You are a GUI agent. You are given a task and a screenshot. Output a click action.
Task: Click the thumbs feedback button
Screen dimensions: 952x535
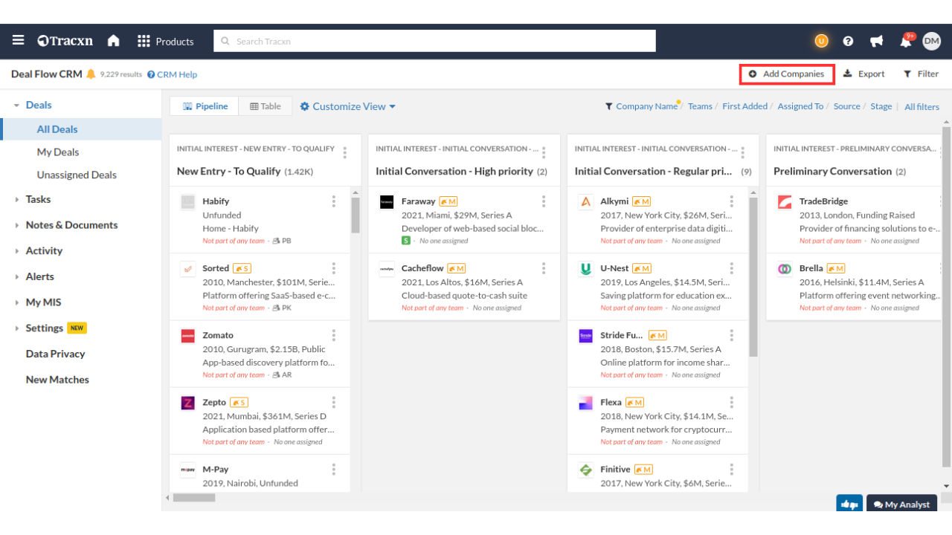pyautogui.click(x=849, y=504)
